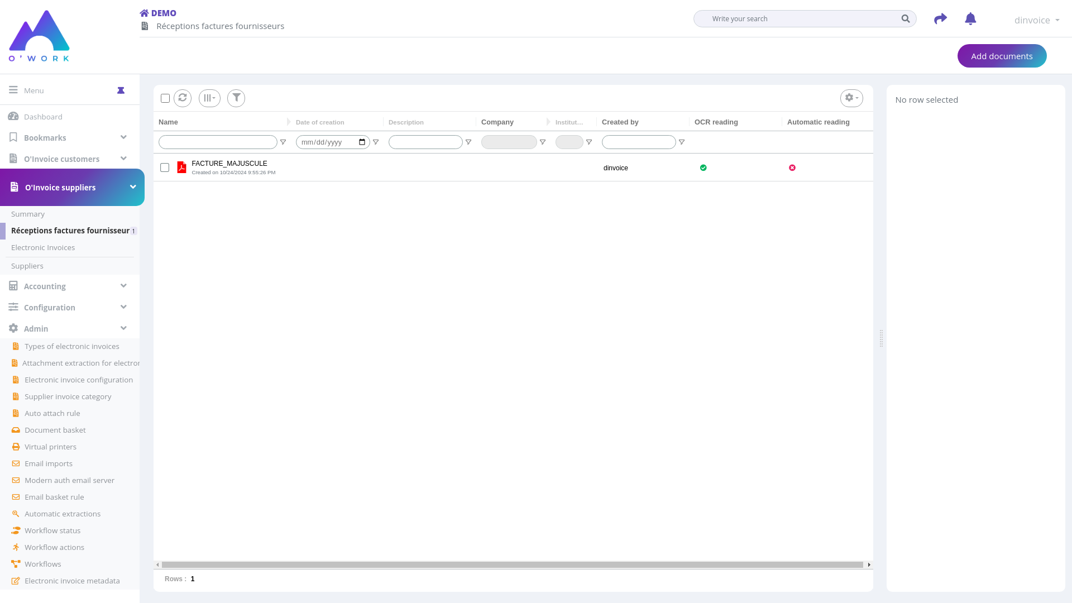Click the Add documents button

[x=1002, y=56]
